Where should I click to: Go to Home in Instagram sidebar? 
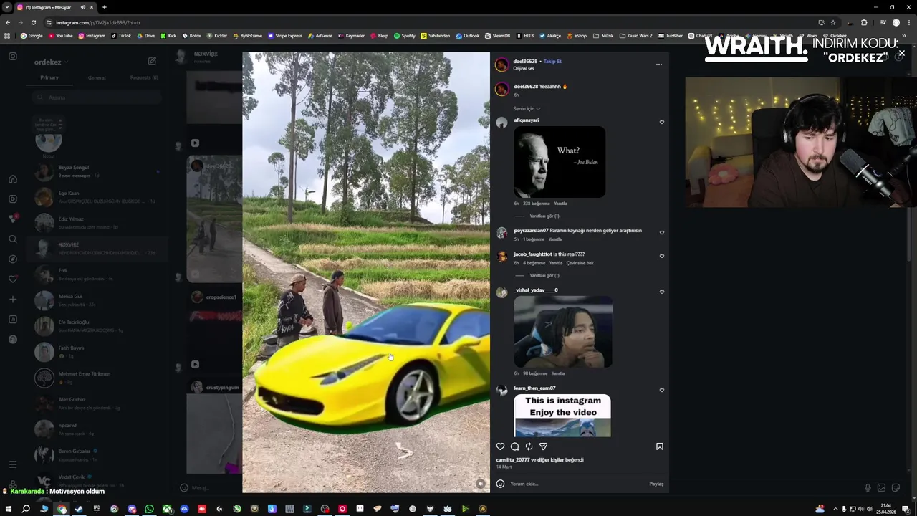tap(13, 179)
